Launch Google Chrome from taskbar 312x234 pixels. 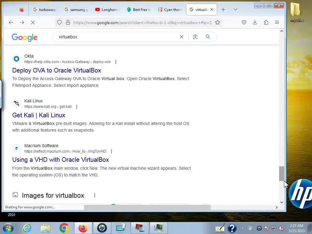[x=64, y=228]
